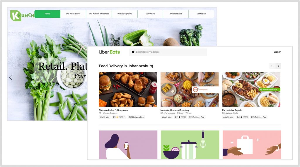Click the Contact Us menu item
300x167 pixels.
coord(201,14)
